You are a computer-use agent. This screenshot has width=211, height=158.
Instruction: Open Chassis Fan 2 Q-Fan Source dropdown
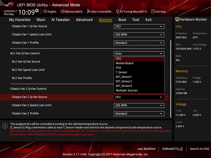[x=139, y=97]
